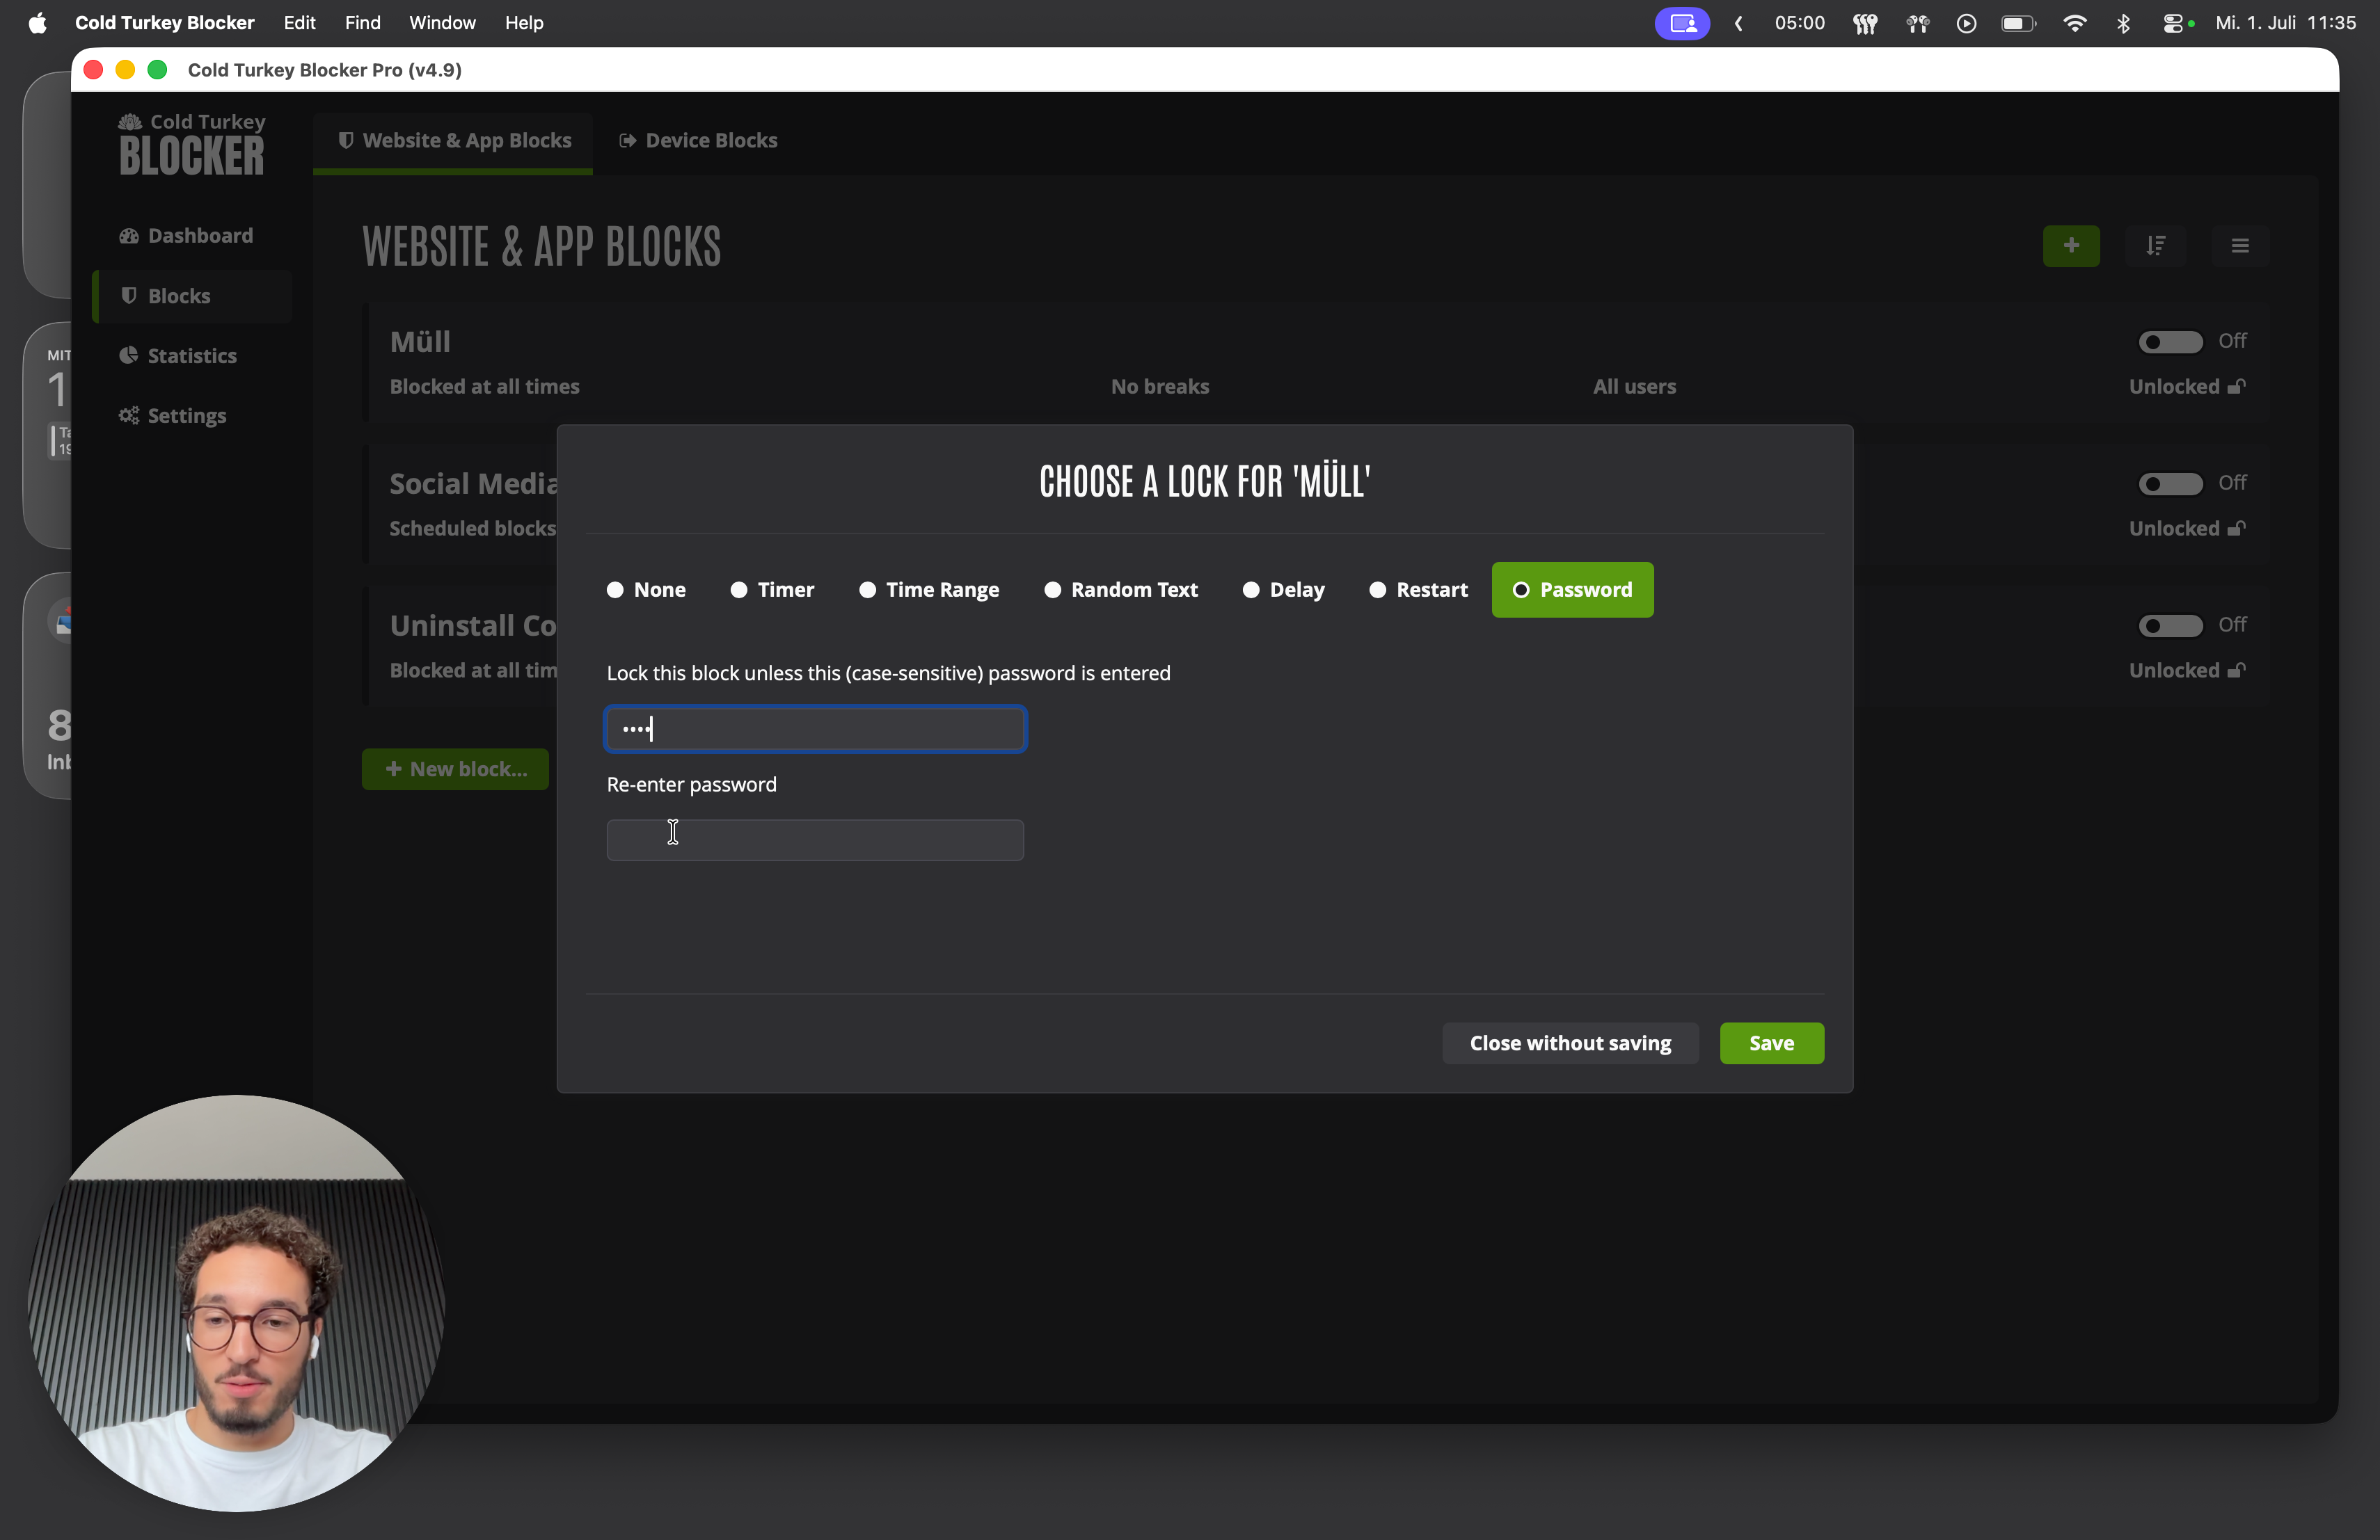This screenshot has height=1540, width=2380.
Task: Focus the Re-enter password field
Action: click(815, 840)
